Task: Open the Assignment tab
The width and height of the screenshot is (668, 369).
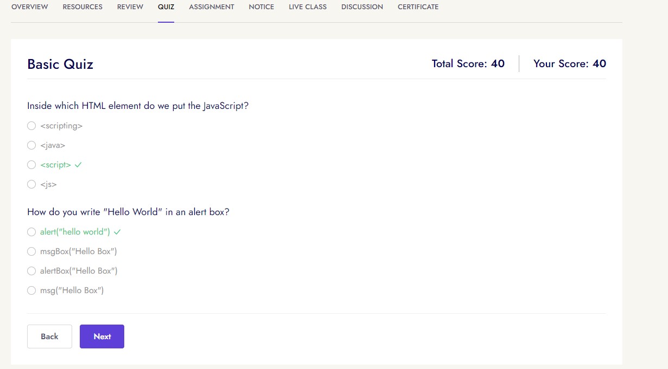Action: pyautogui.click(x=212, y=7)
